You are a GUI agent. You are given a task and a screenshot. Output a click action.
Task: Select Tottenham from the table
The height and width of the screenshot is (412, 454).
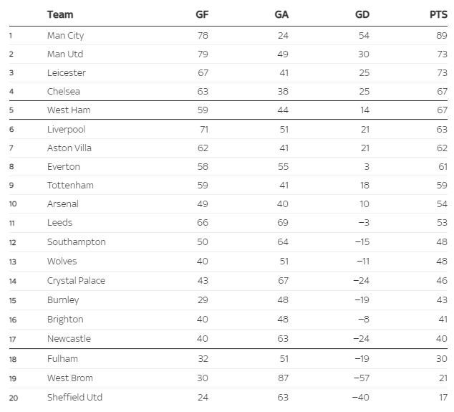tap(70, 185)
